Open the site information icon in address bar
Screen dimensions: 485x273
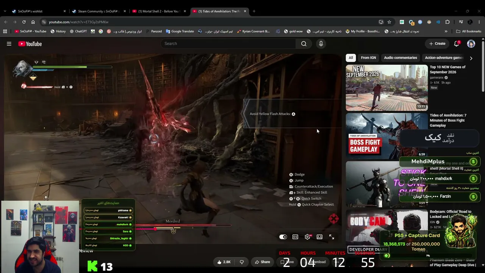pos(44,22)
